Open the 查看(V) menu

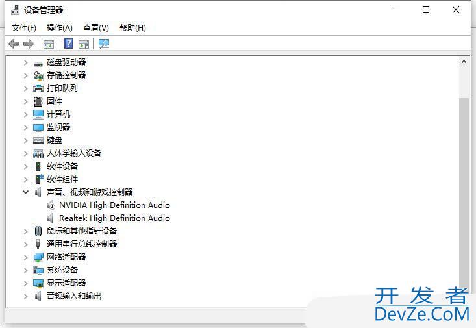pyautogui.click(x=95, y=28)
